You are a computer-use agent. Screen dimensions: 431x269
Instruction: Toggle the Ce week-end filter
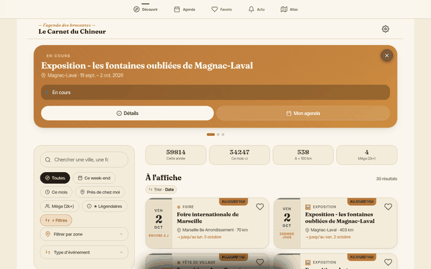coord(94,178)
